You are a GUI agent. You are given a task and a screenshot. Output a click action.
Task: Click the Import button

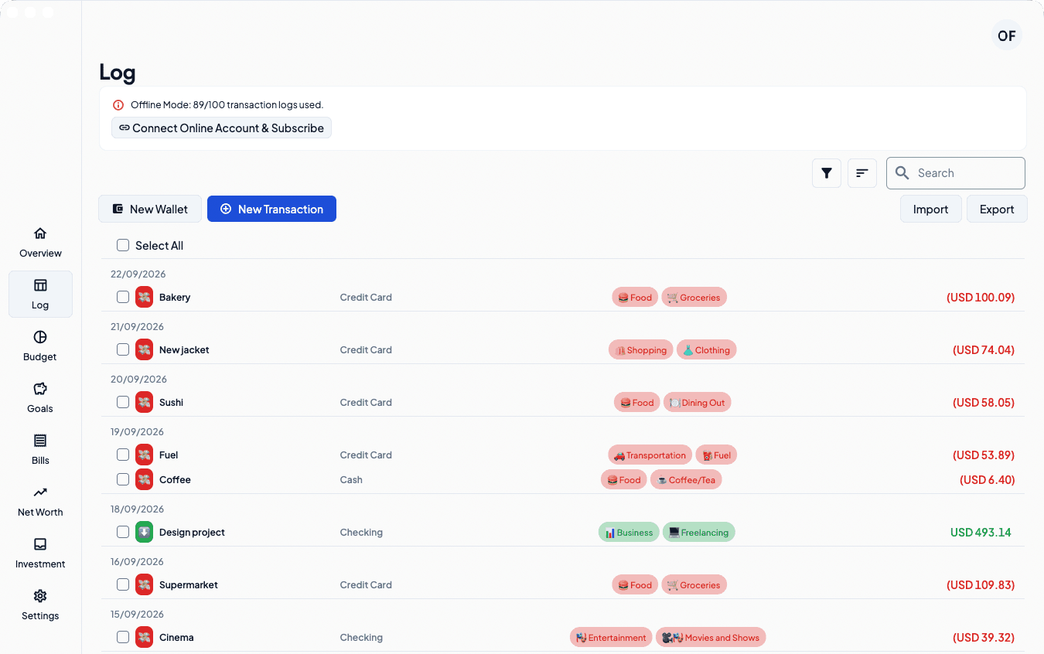(x=930, y=209)
